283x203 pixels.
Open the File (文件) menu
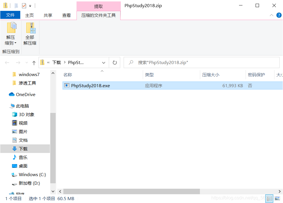(10, 15)
